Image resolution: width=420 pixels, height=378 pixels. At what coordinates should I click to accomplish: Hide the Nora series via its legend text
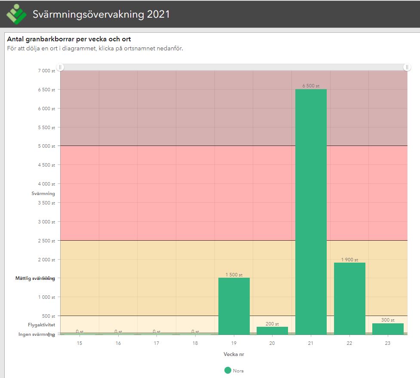coord(238,371)
